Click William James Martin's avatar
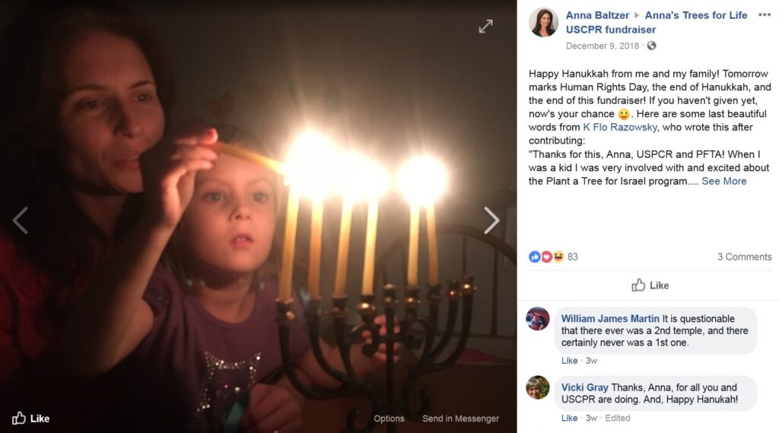Image resolution: width=779 pixels, height=433 pixels. point(538,318)
